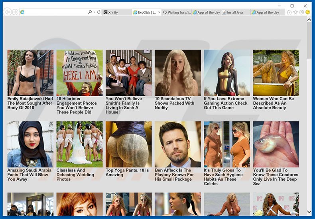This screenshot has height=219, width=315.
Task: Open the wedding bridesmaids thumbnail
Action: 80,144
